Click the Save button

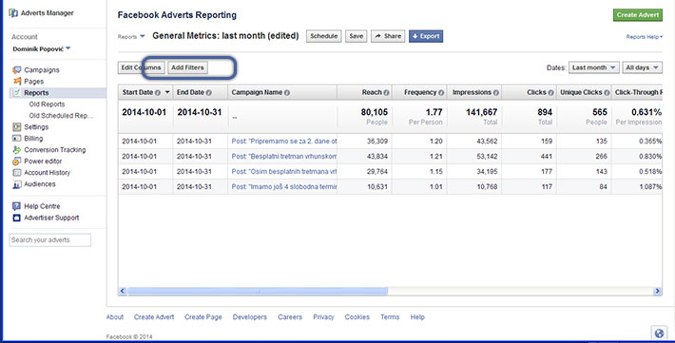click(356, 36)
